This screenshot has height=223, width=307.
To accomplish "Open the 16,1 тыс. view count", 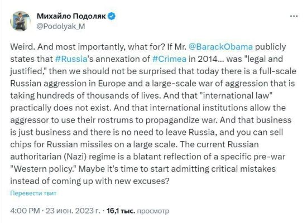I will point(121,211).
